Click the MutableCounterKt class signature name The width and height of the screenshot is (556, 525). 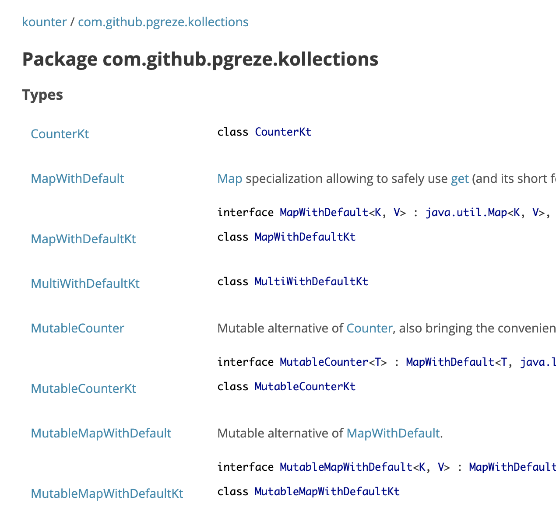[305, 386]
